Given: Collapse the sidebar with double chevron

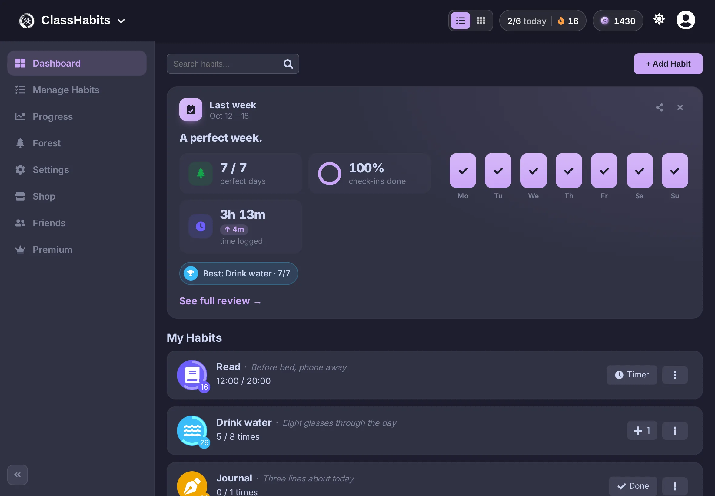Looking at the screenshot, I should point(18,475).
